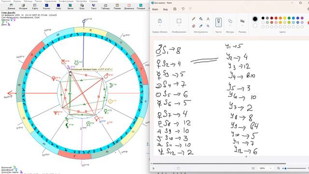The image size is (309, 174).
Task: Save the Paint drawing with the save icon
Action: [175, 9]
